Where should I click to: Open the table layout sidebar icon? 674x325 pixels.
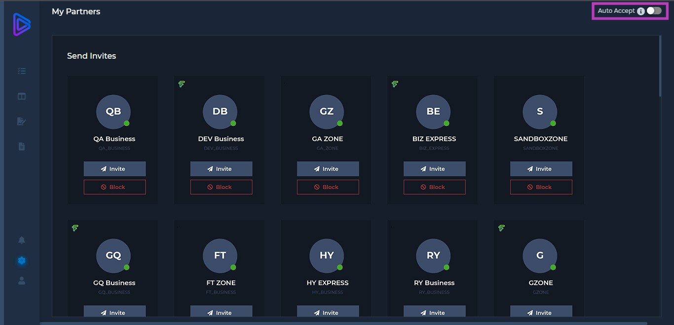pos(22,96)
